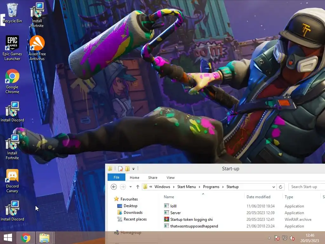
Task: Open the Windows Start button
Action: pos(8,238)
